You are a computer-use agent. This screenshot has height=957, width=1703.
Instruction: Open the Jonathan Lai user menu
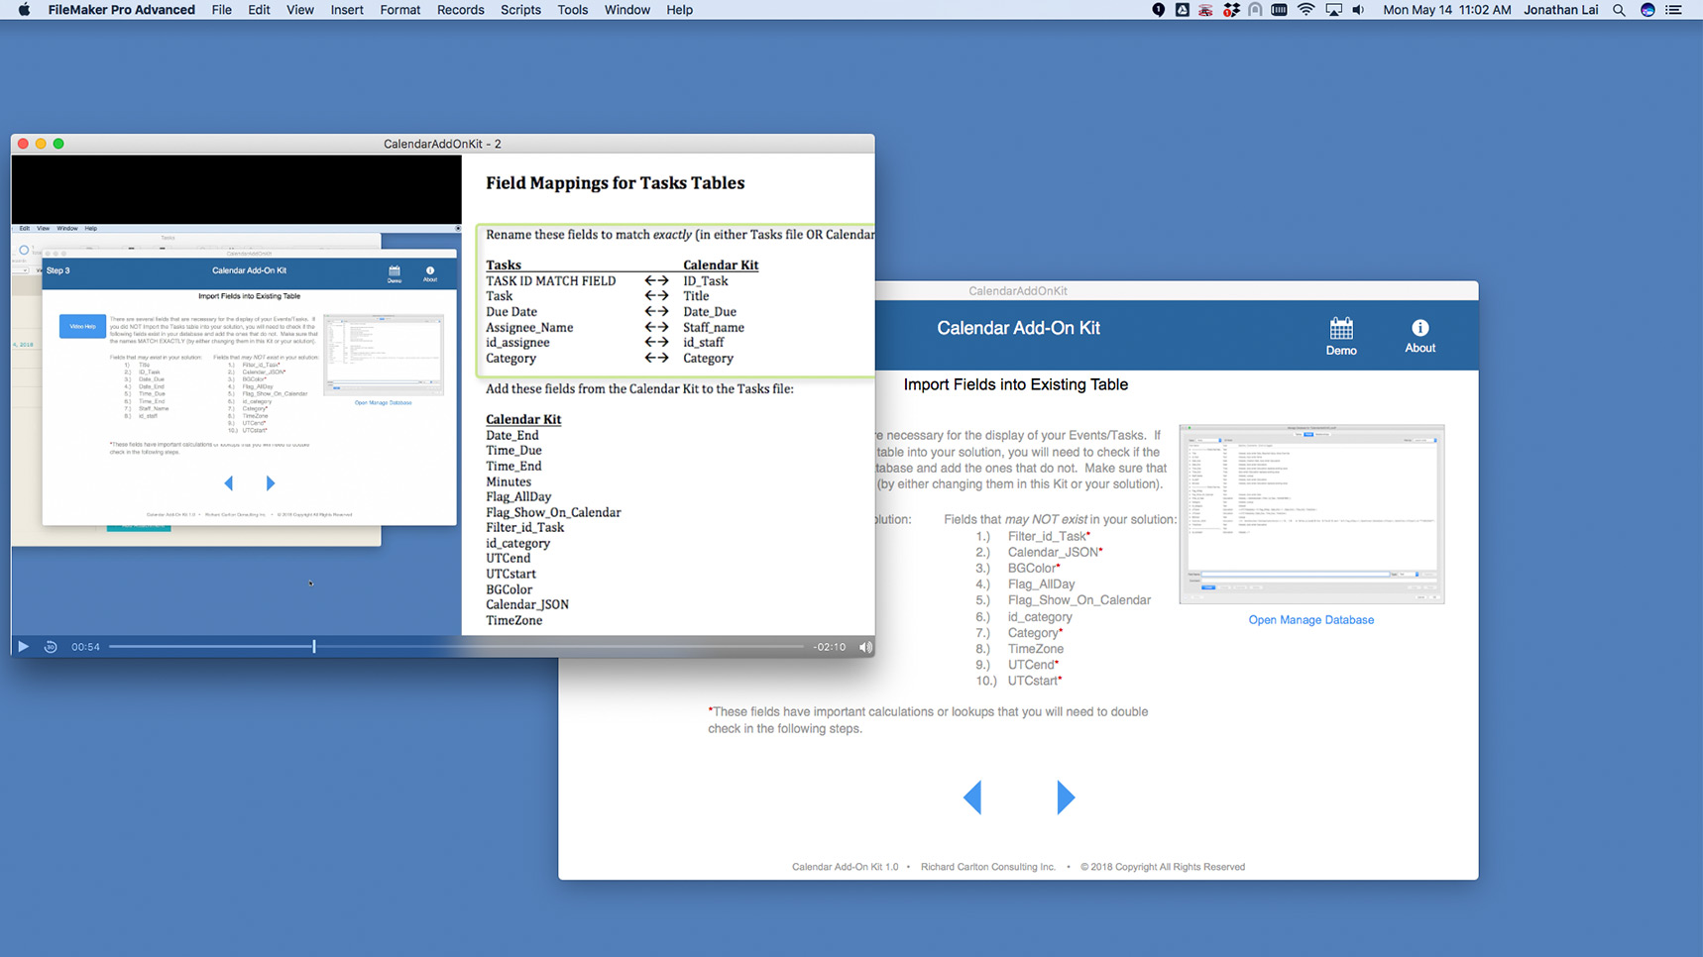click(x=1561, y=10)
